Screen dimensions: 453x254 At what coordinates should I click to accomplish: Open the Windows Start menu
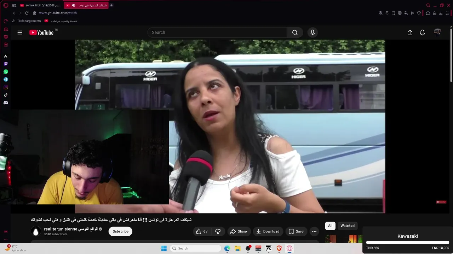[x=164, y=248]
